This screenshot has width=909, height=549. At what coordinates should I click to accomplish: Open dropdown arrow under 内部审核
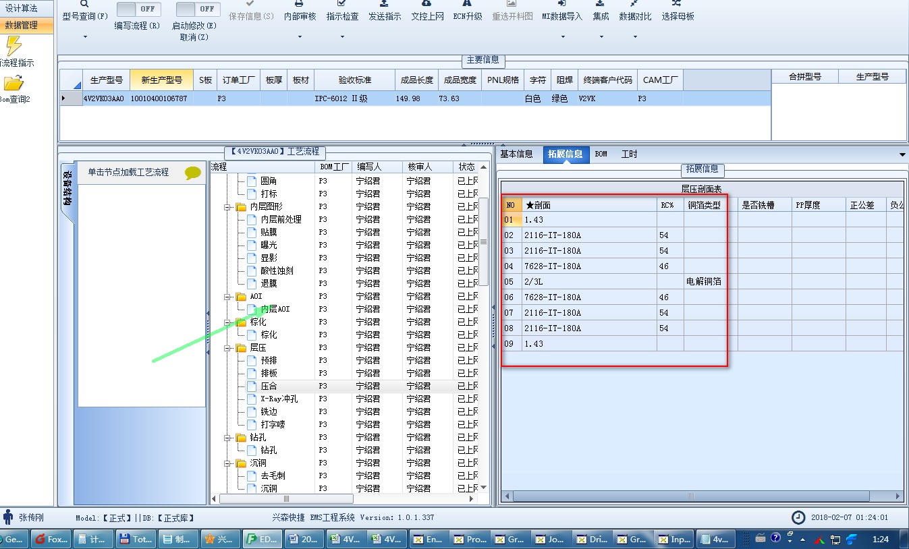coord(300,36)
